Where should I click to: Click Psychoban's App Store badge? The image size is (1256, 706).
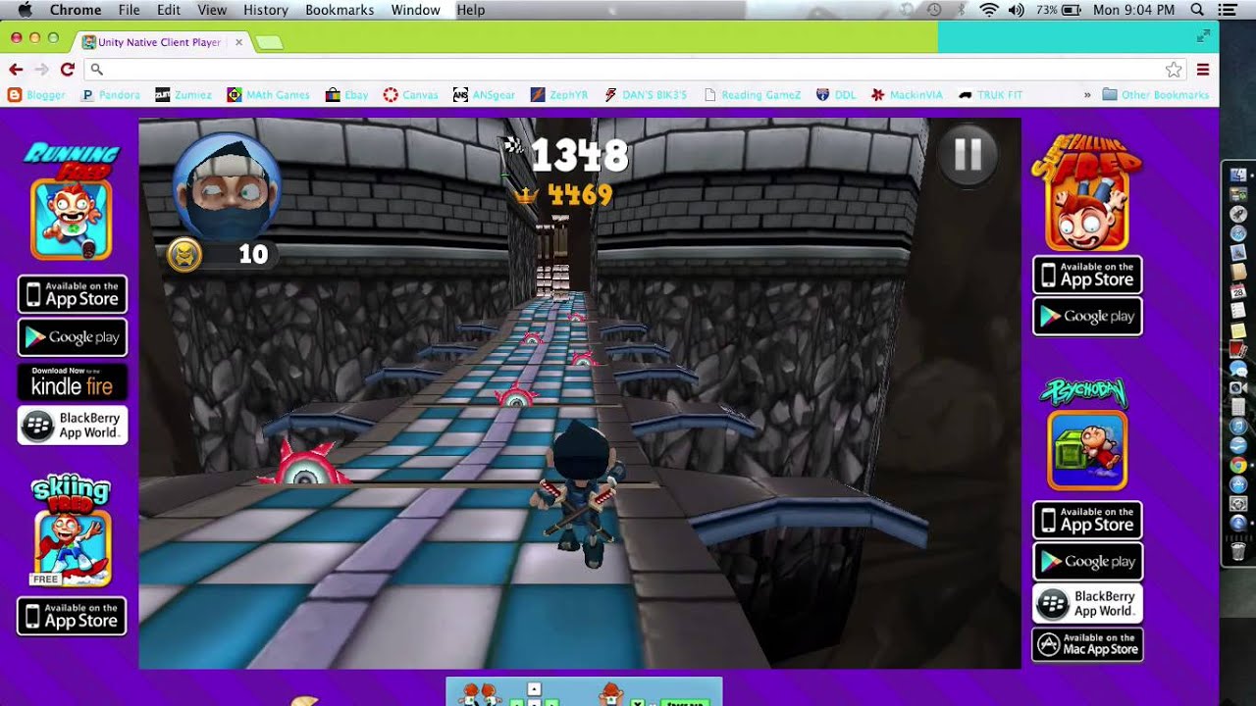[1087, 520]
